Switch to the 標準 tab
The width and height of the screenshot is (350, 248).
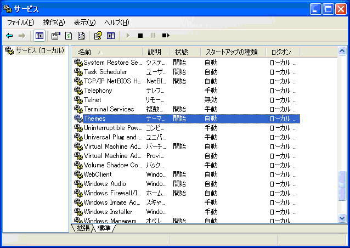(104, 228)
